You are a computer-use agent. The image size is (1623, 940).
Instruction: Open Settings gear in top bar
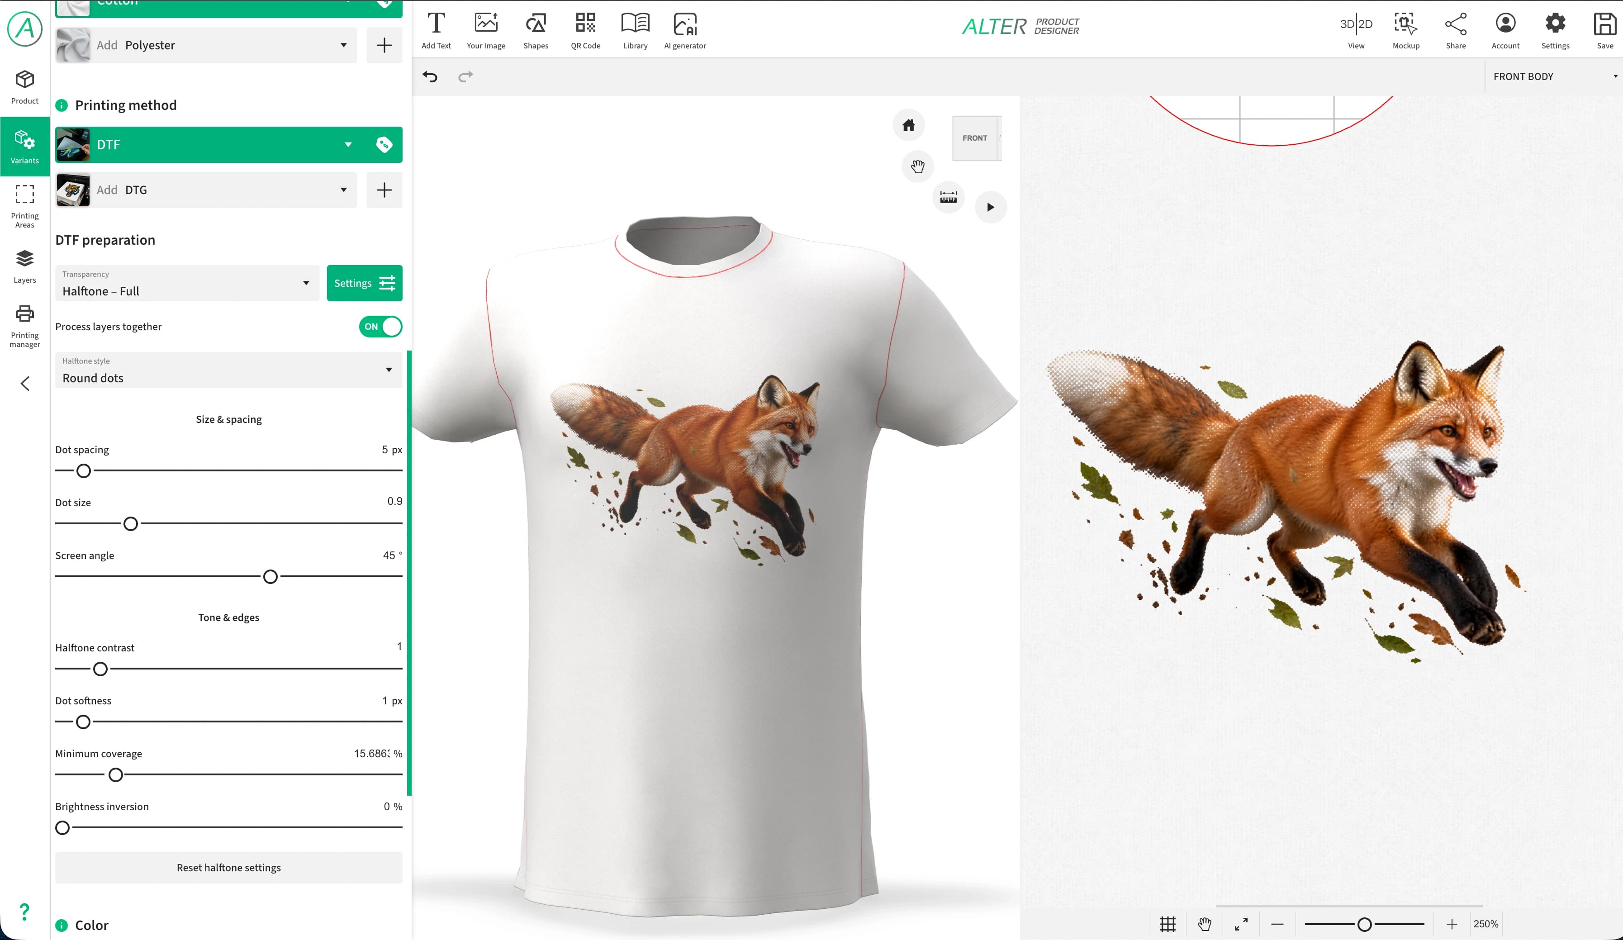[x=1555, y=30]
